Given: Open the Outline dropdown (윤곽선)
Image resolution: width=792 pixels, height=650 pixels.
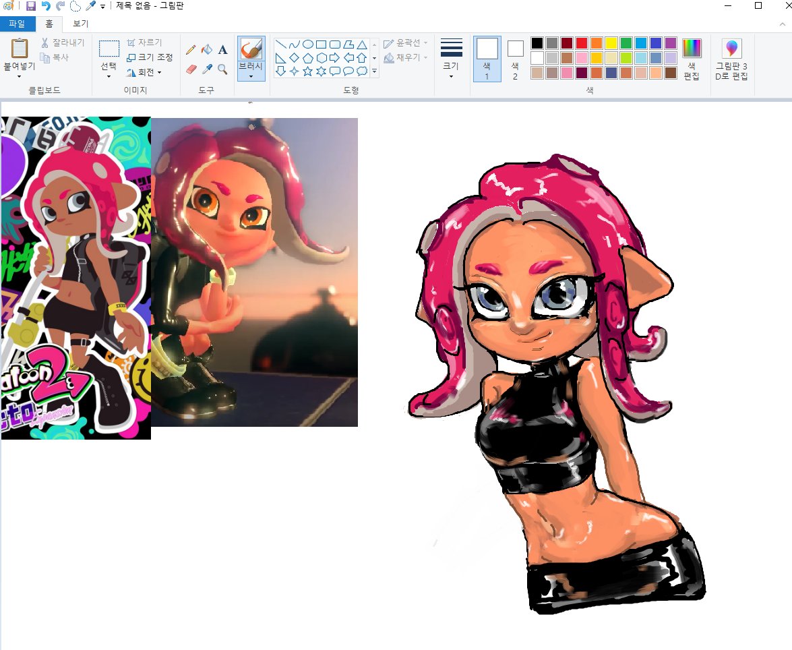Looking at the screenshot, I should tap(406, 43).
